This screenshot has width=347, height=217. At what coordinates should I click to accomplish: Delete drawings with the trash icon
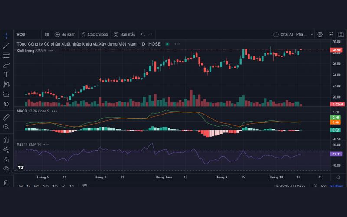[6, 183]
